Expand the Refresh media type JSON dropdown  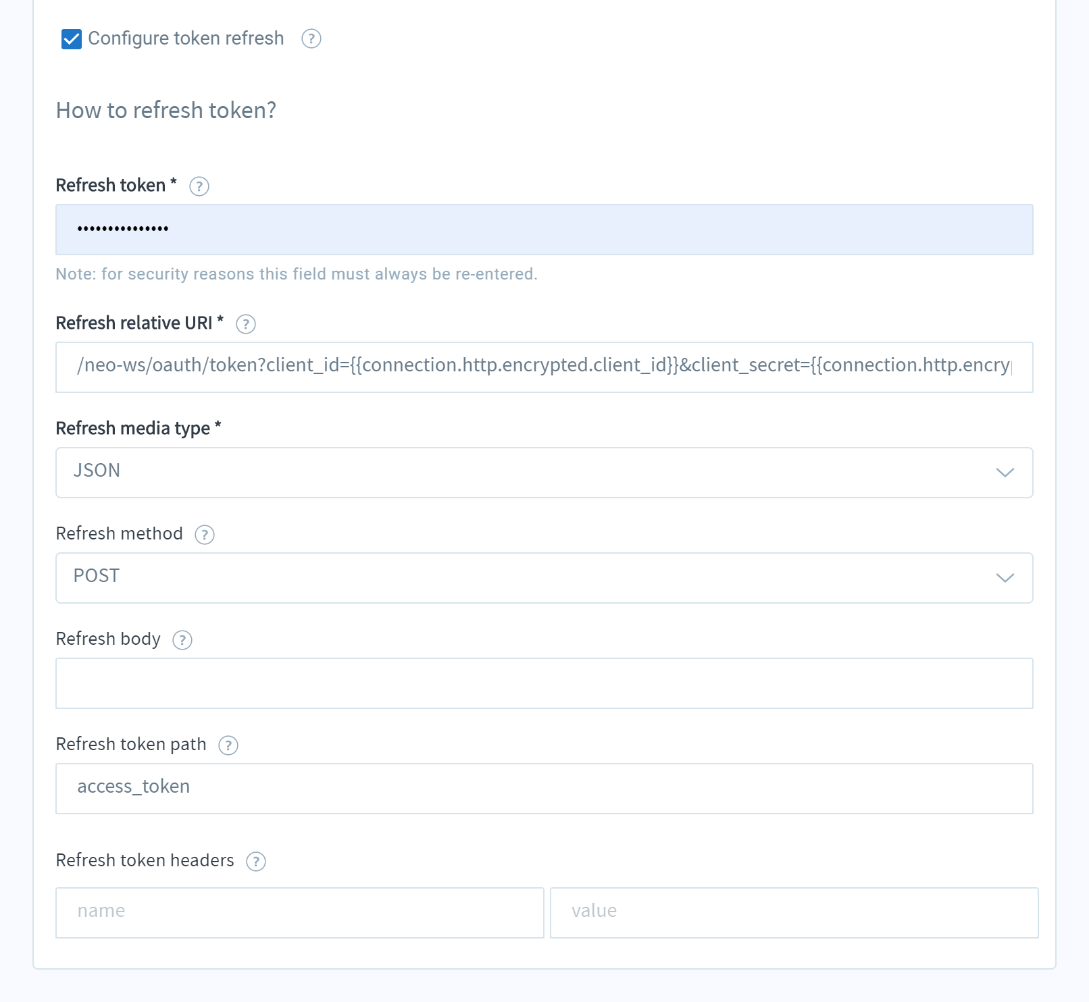(544, 473)
